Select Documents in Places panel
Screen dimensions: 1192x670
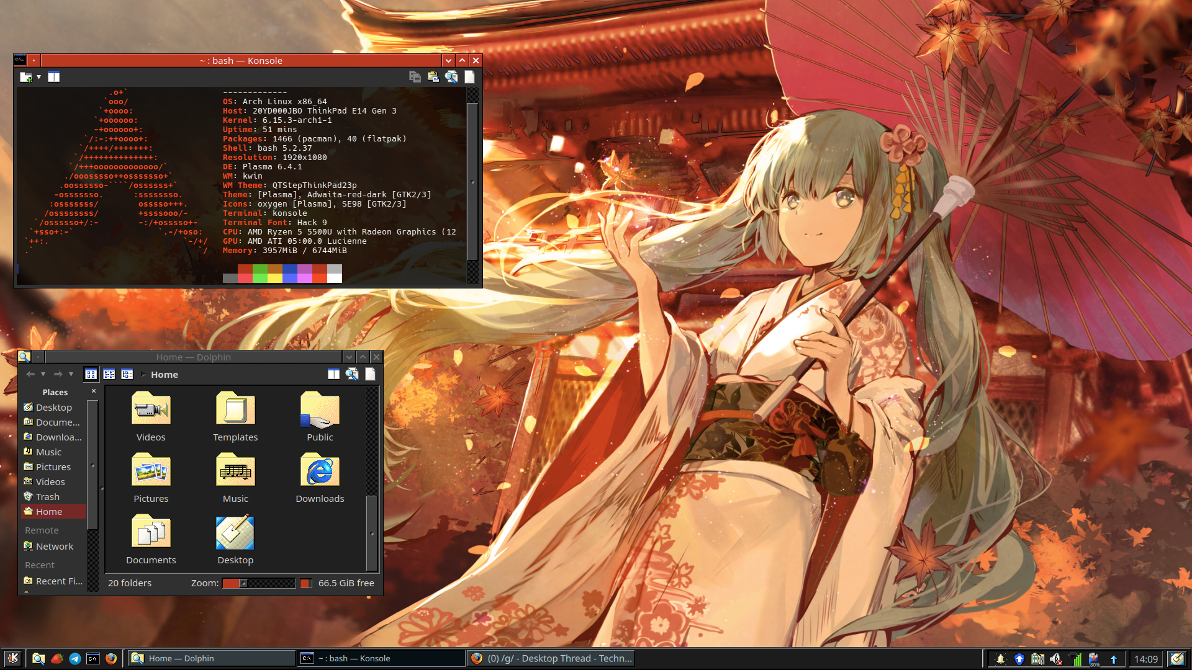(53, 422)
